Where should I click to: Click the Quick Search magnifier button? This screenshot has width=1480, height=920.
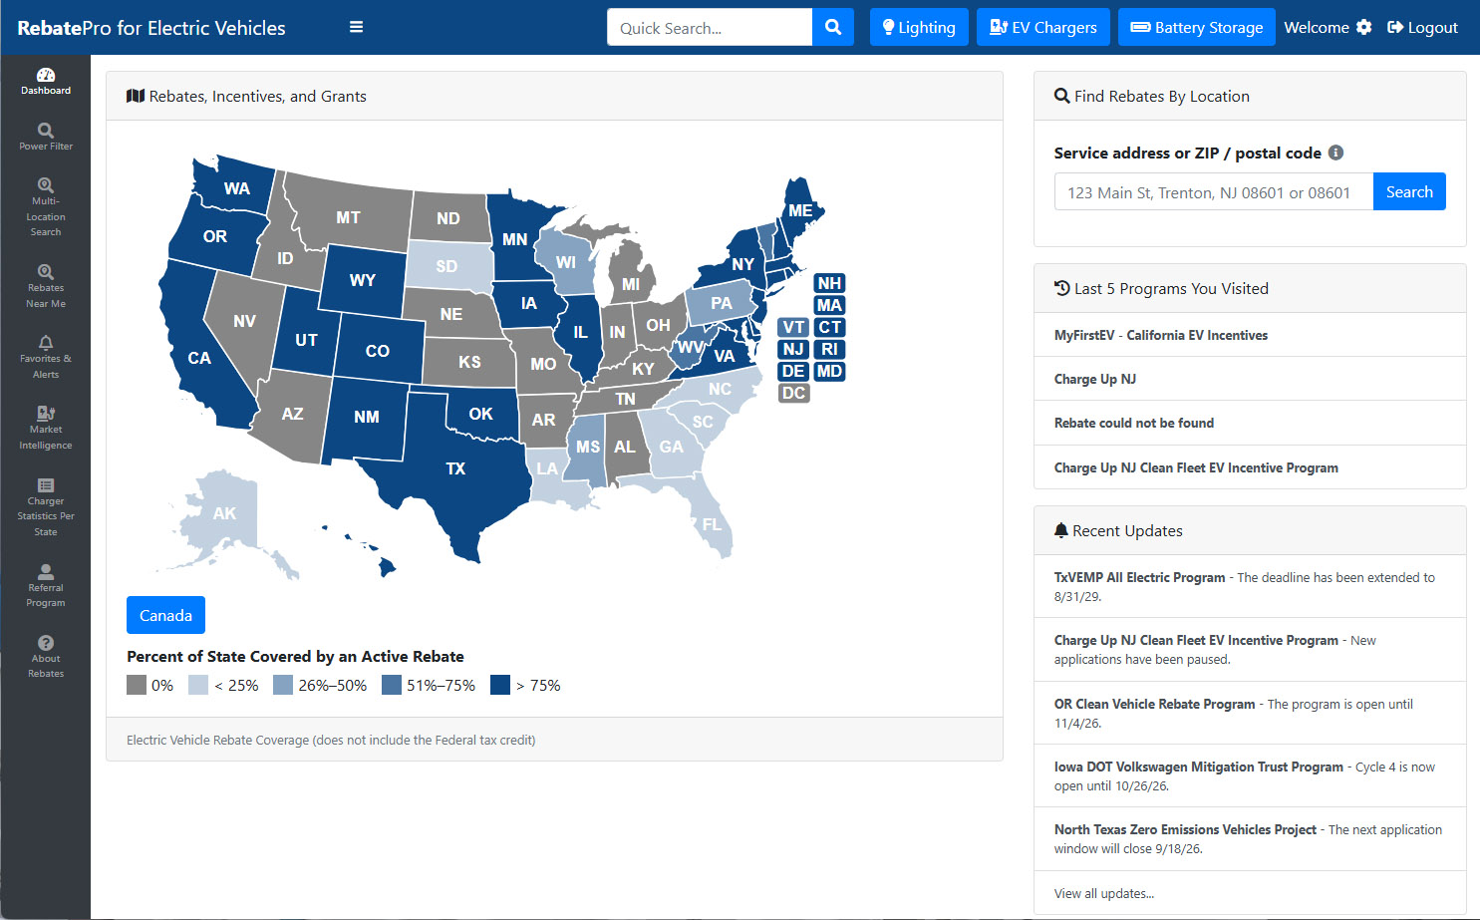point(833,27)
